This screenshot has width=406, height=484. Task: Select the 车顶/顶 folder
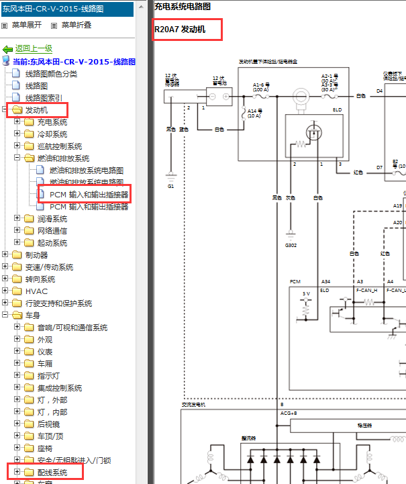point(50,436)
